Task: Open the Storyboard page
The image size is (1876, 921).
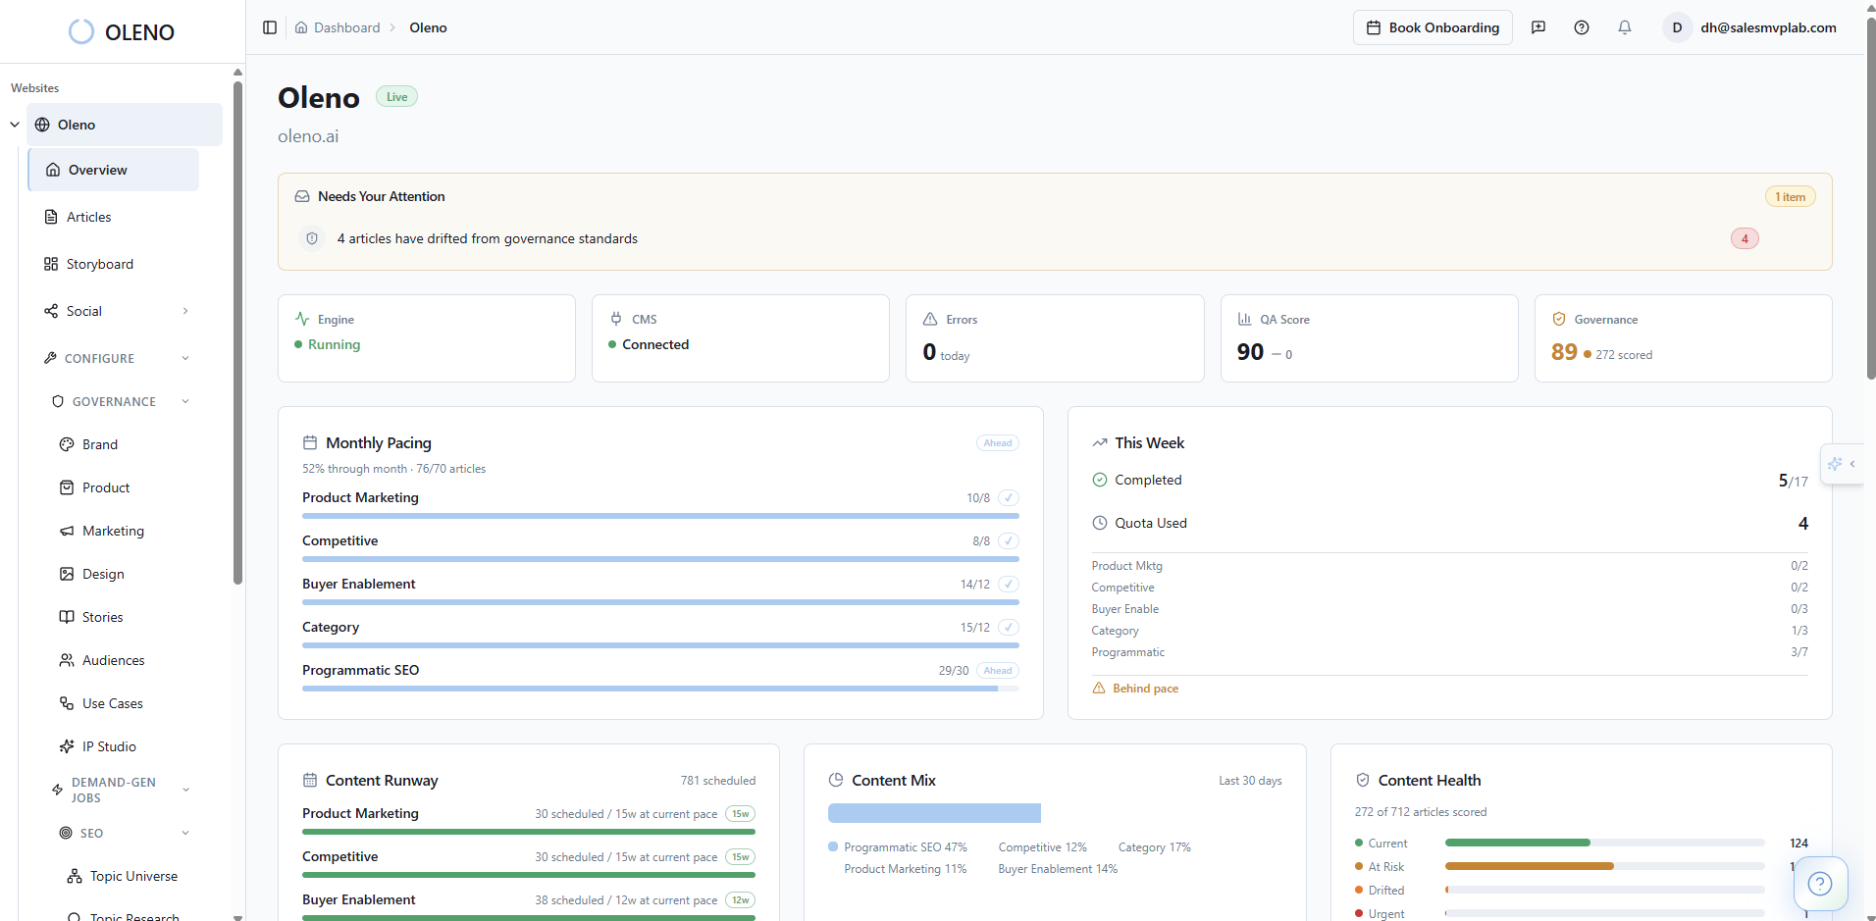Action: coord(99,264)
